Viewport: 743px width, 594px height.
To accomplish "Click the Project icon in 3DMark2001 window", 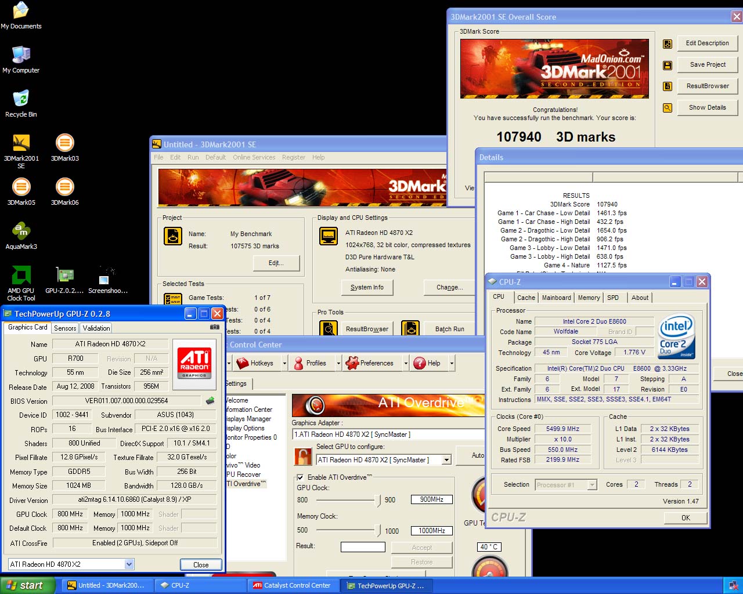I will coord(173,237).
